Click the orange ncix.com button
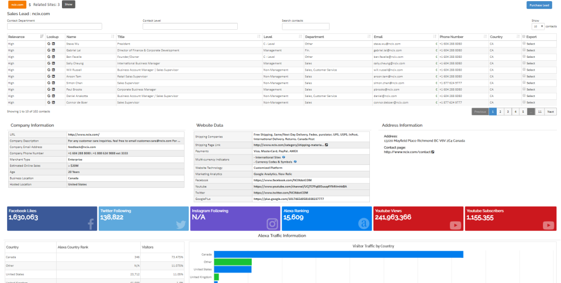This screenshot has width=561, height=283. point(17,5)
